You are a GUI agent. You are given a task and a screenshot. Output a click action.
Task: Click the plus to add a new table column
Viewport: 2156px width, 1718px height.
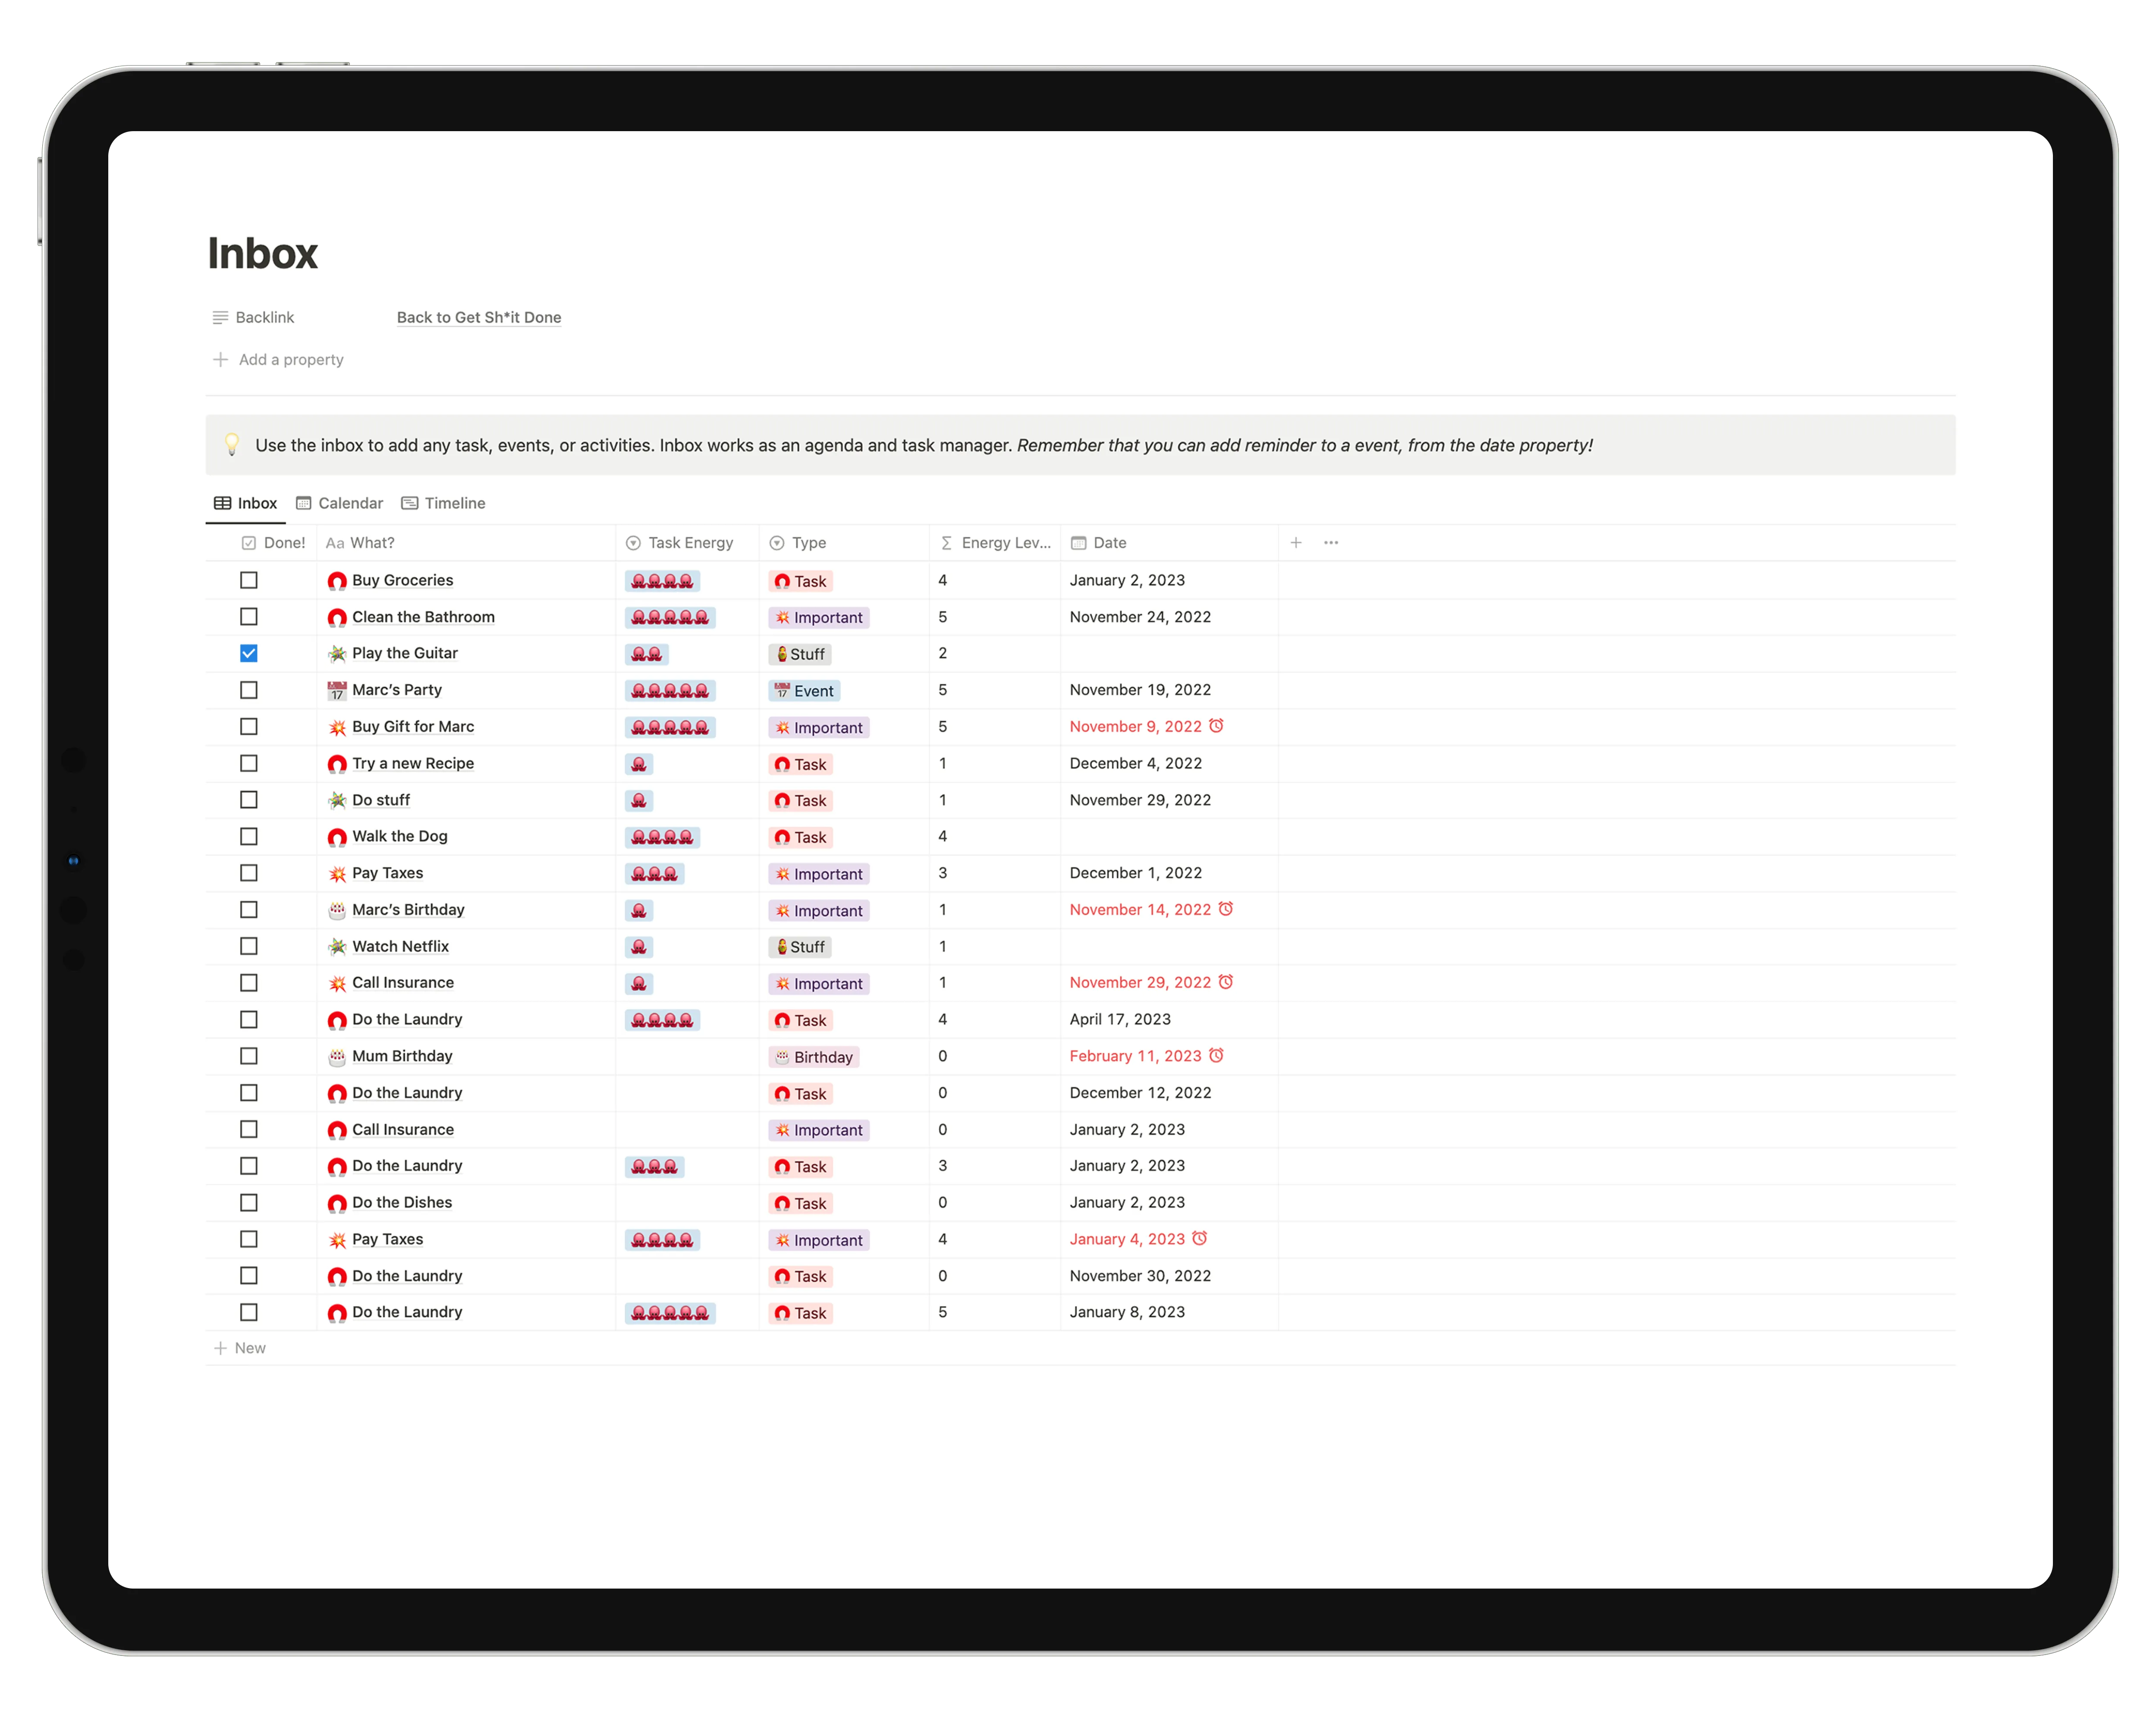1296,542
